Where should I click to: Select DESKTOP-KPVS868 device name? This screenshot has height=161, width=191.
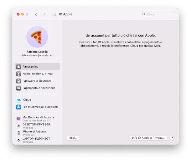tap(36, 125)
